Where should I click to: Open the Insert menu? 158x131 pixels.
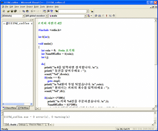(23, 7)
